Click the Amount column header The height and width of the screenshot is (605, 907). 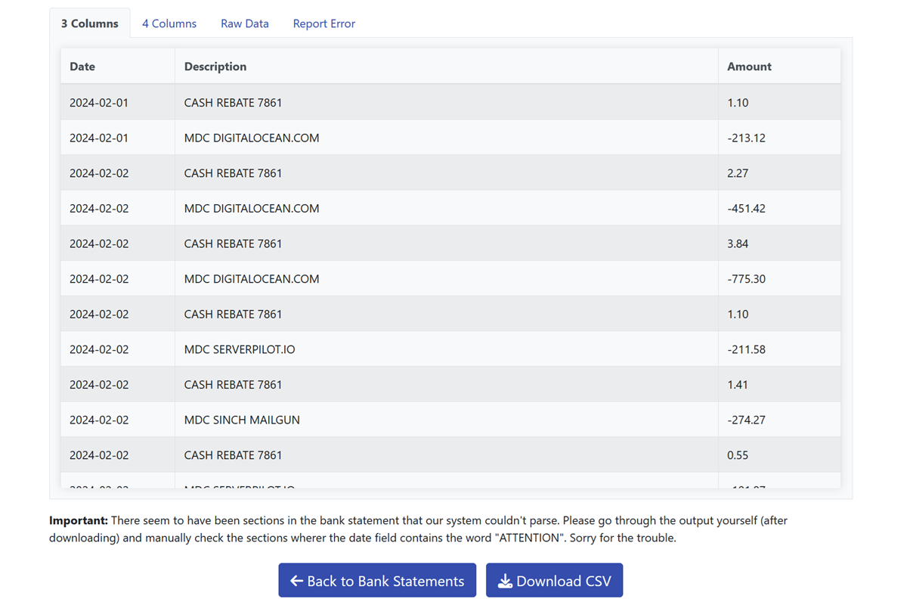(x=749, y=67)
